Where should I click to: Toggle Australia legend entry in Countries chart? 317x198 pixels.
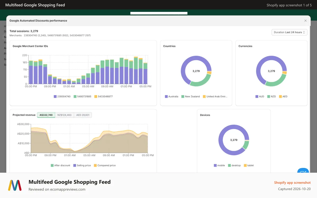pos(171,97)
